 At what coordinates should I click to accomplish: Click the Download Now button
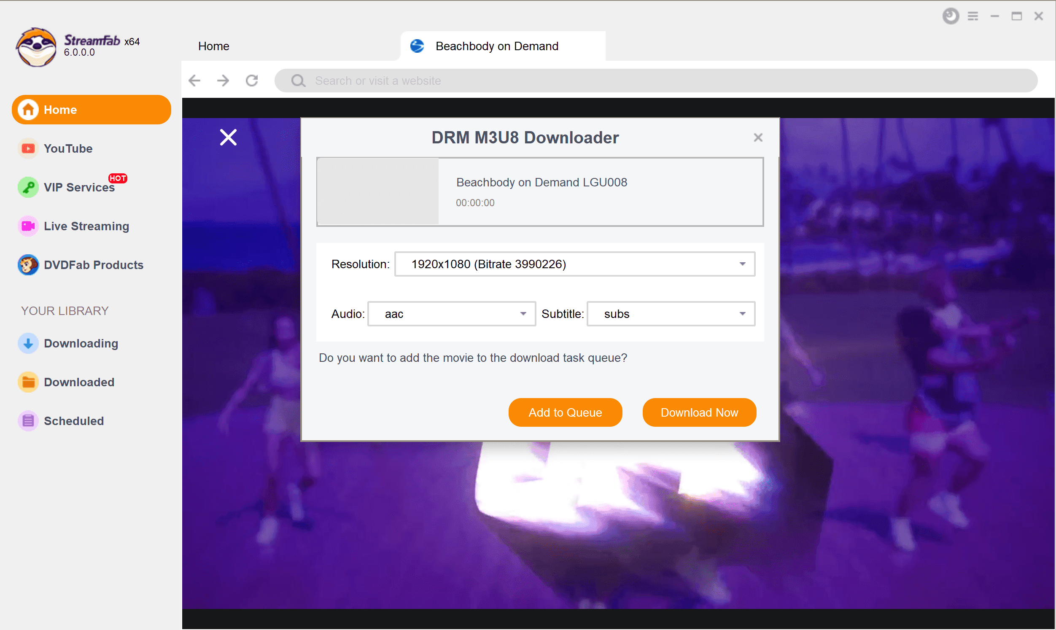pos(699,412)
